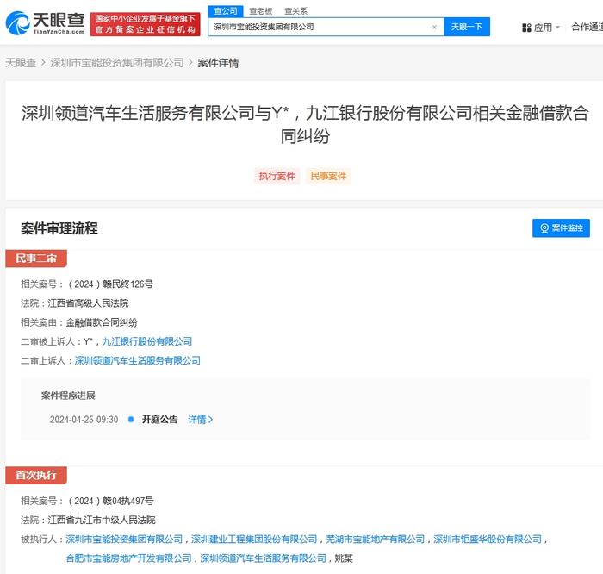This screenshot has height=574, width=603.
Task: Open the TianYanCha logo homepage
Action: [46, 23]
